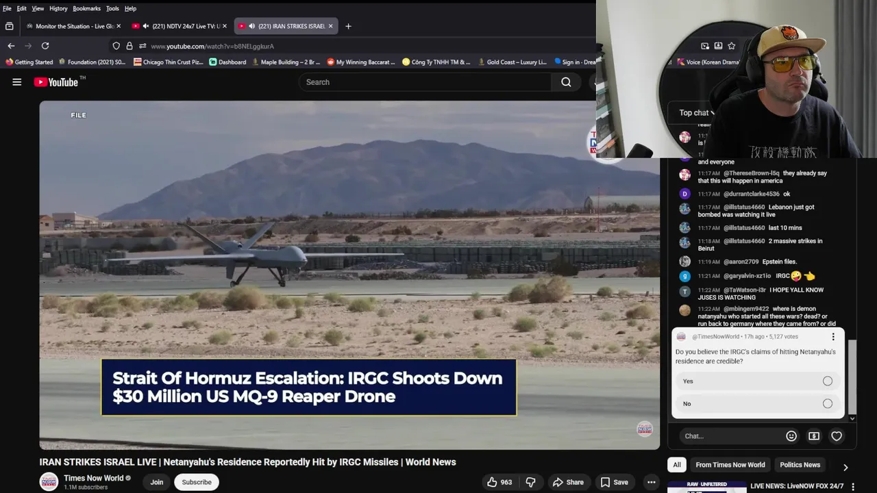Image resolution: width=877 pixels, height=493 pixels.
Task: Open the Maple Building bookmark
Action: pos(286,62)
